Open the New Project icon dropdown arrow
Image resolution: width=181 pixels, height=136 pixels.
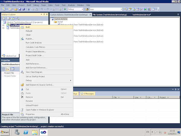[7, 9]
